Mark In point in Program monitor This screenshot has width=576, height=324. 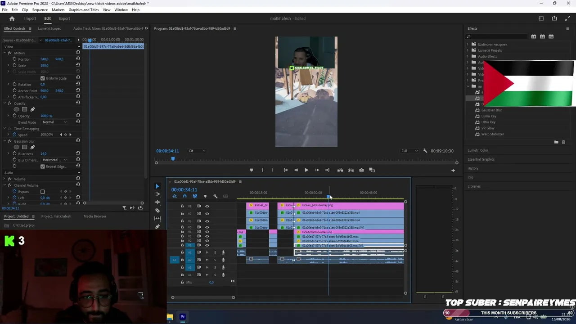[262, 170]
